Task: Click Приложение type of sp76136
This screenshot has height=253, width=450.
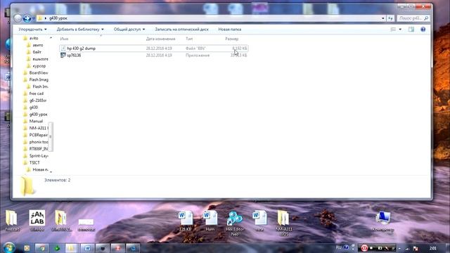Action: point(198,56)
